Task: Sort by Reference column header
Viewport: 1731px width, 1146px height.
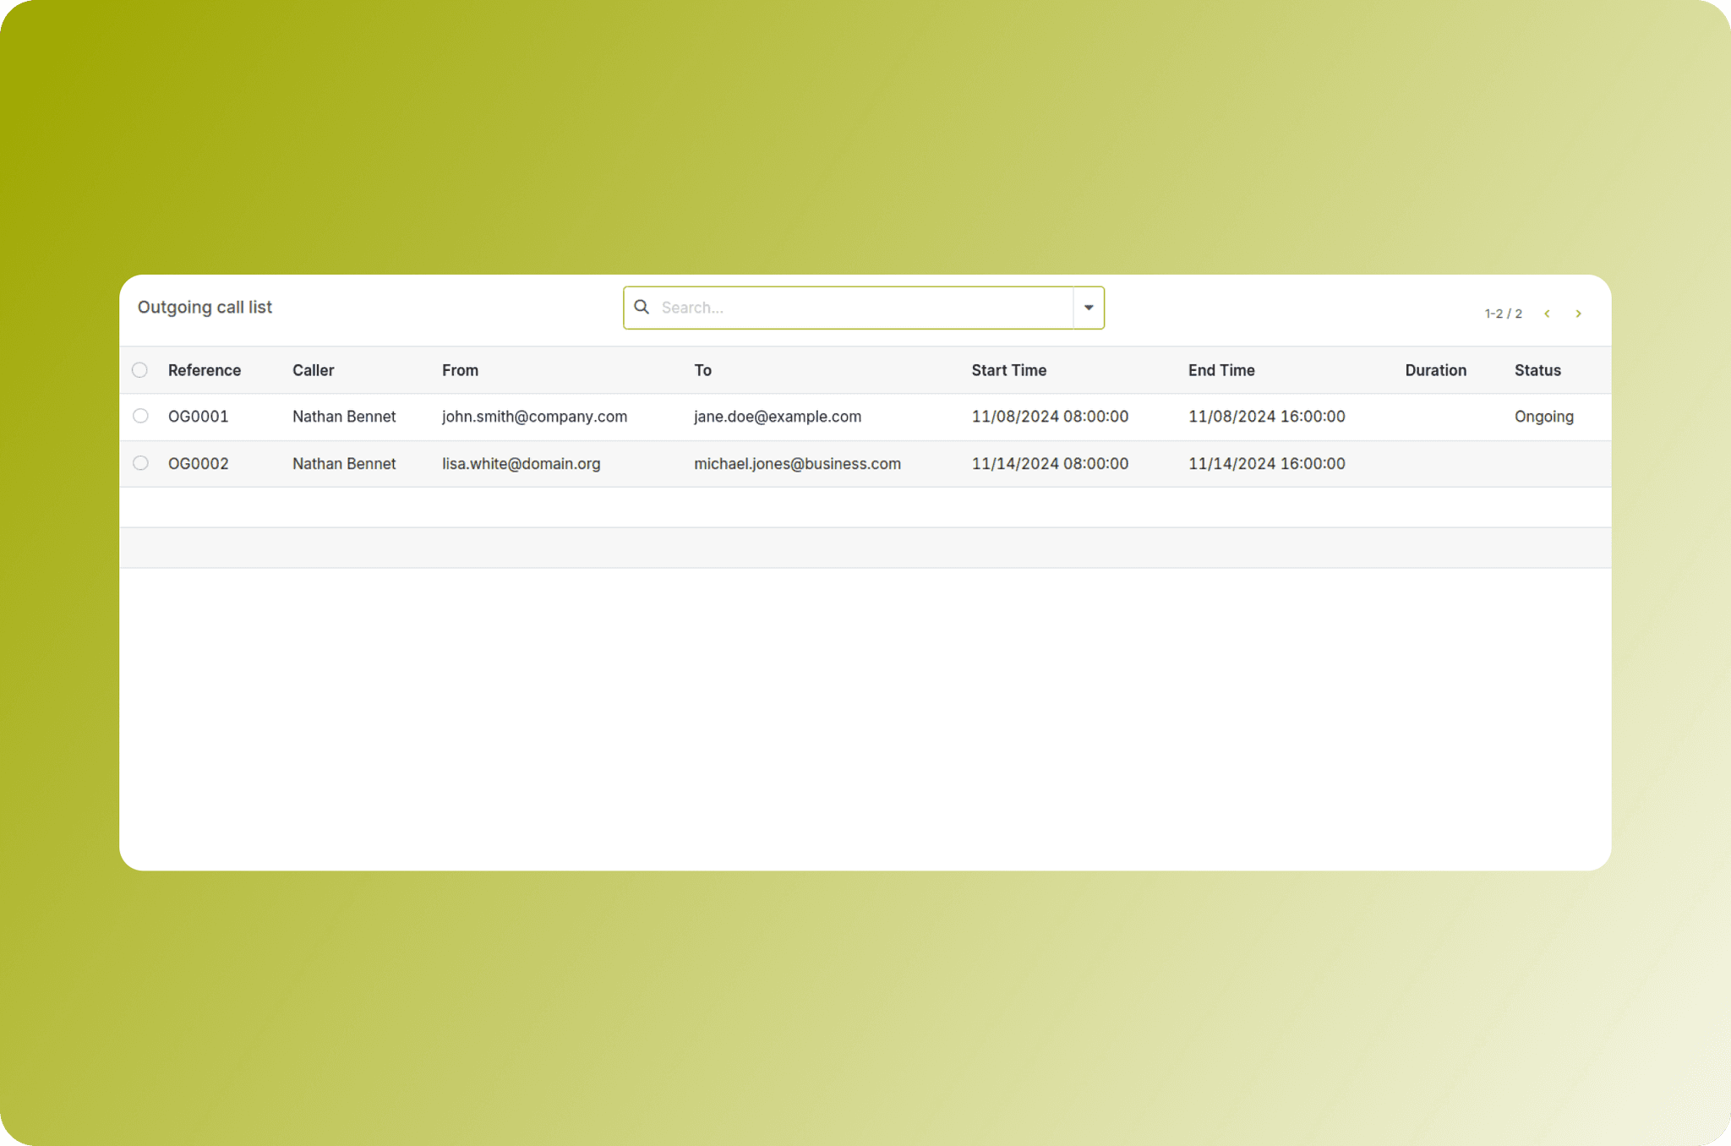Action: click(x=205, y=370)
